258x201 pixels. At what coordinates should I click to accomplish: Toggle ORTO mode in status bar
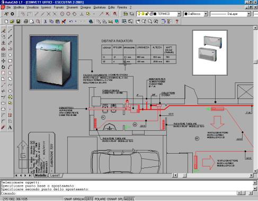click(90, 199)
